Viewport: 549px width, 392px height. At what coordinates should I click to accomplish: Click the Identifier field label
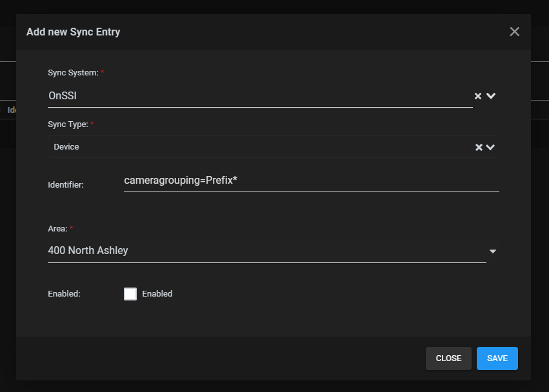click(66, 185)
